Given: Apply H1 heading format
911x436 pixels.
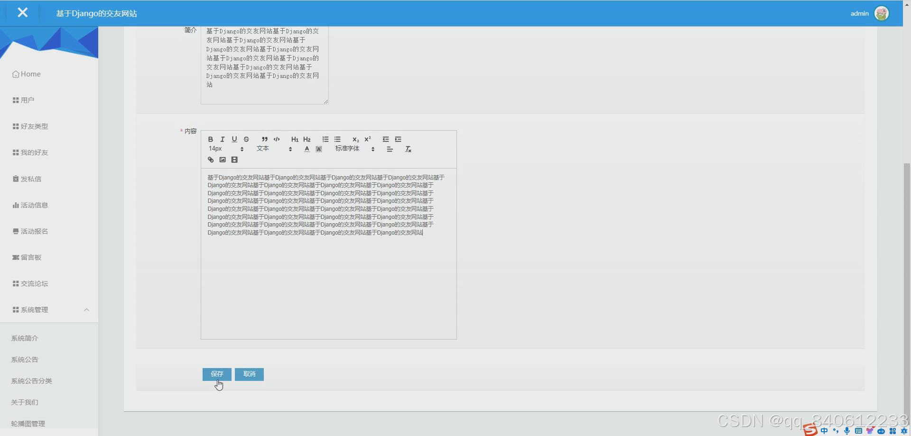Looking at the screenshot, I should (295, 139).
